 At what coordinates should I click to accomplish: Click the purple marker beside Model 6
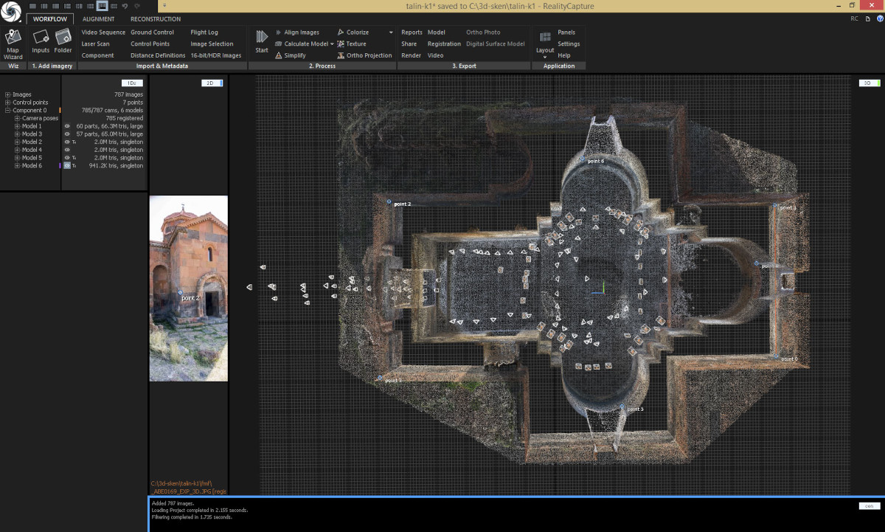click(60, 166)
